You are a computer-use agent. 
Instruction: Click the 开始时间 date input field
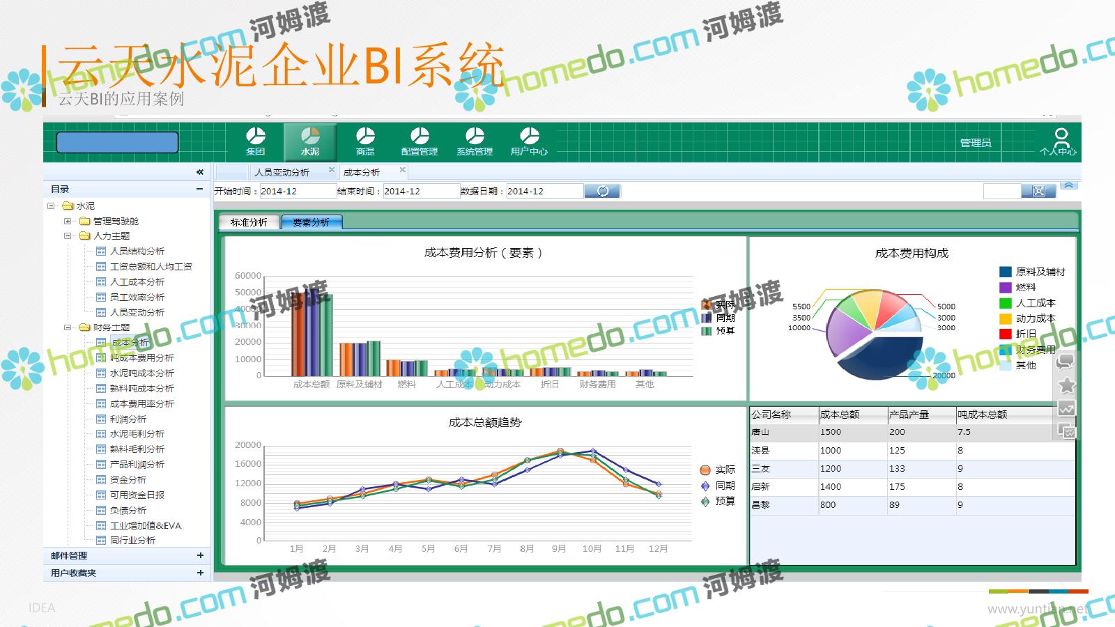coord(297,191)
